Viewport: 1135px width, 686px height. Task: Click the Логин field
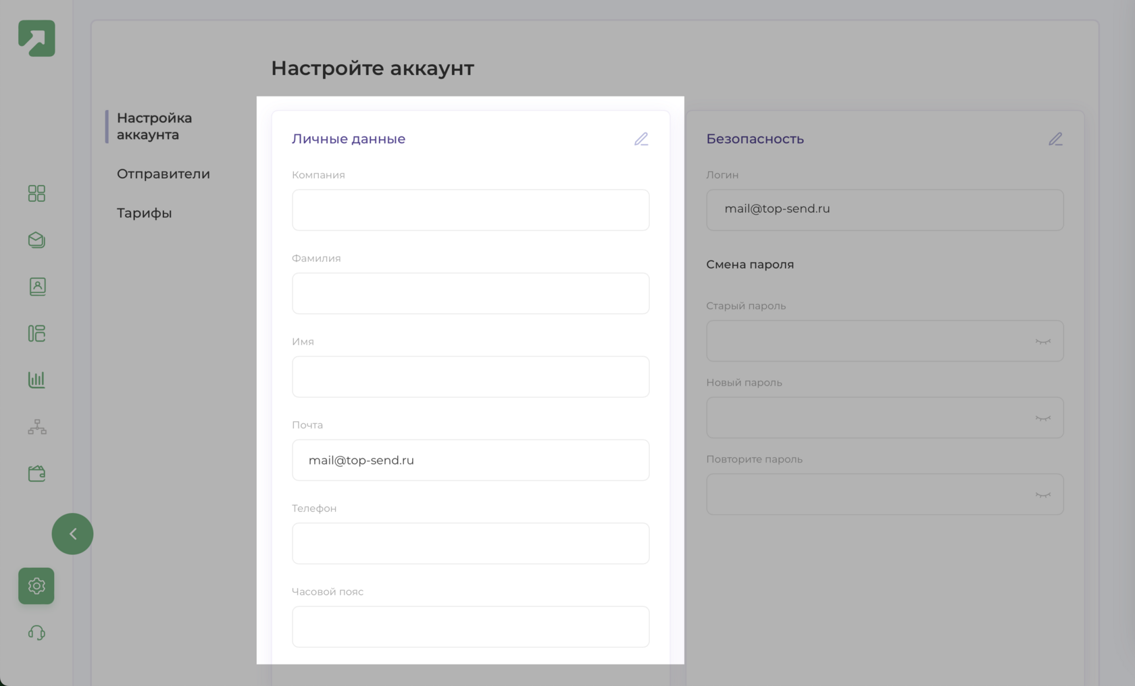(885, 210)
